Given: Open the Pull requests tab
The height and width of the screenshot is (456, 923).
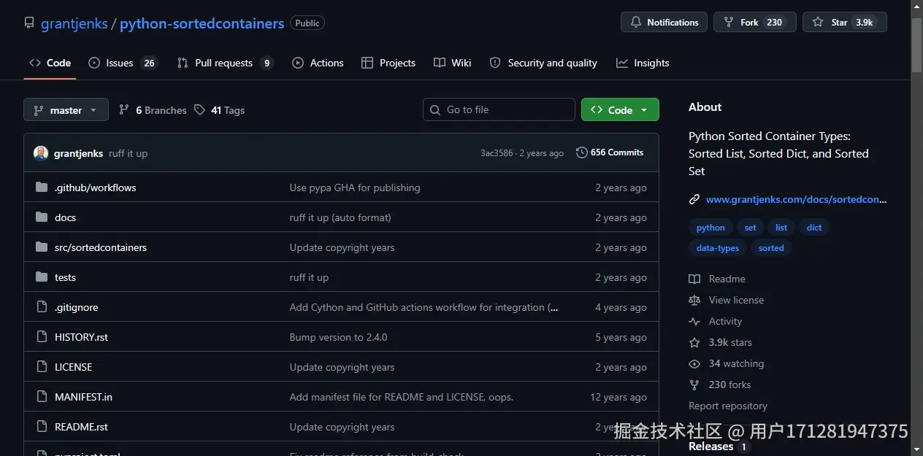Looking at the screenshot, I should tap(225, 63).
